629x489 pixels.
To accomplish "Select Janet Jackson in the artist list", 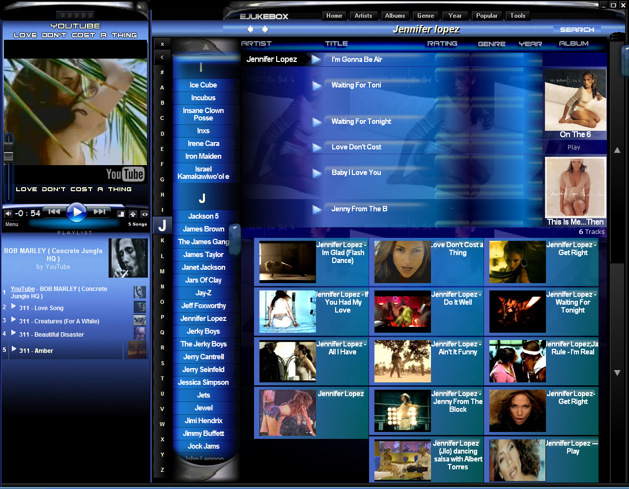I will pos(203,267).
